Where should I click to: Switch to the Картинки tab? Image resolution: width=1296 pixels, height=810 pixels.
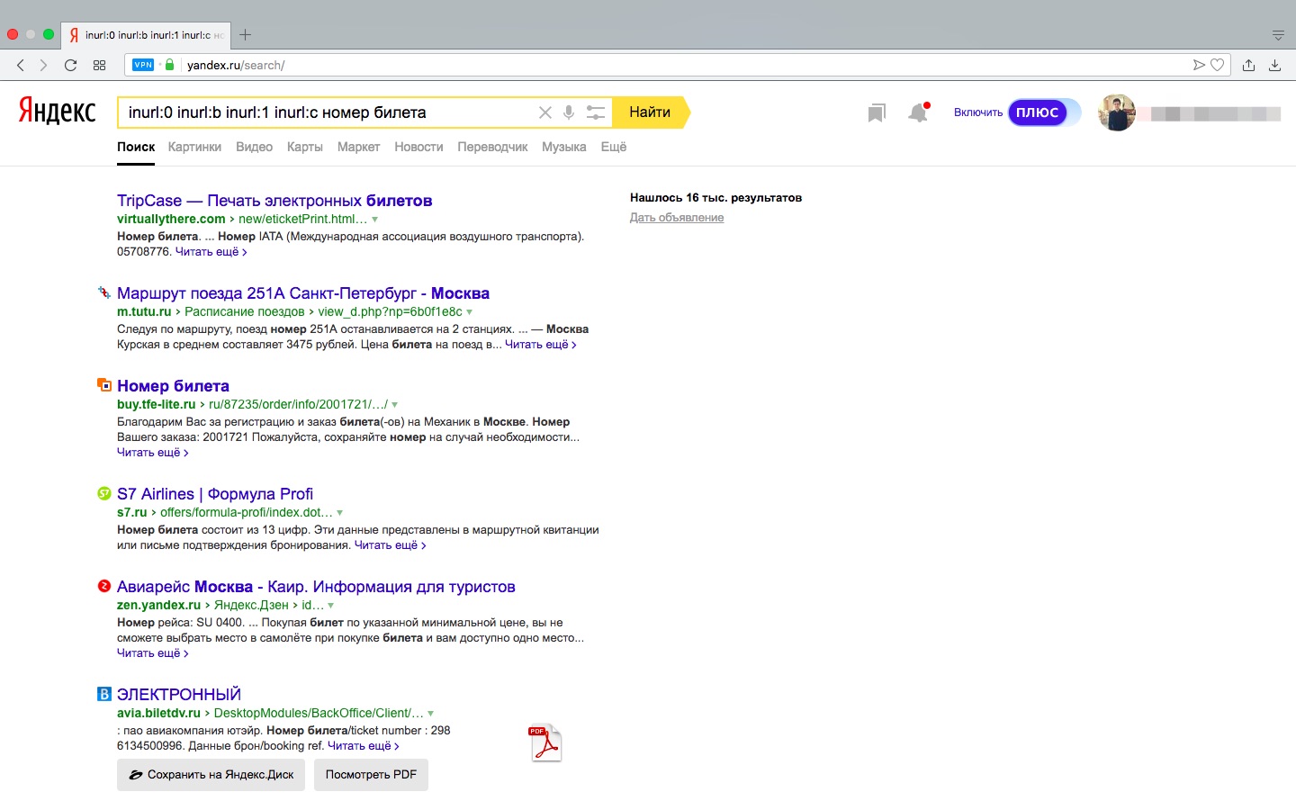point(194,147)
